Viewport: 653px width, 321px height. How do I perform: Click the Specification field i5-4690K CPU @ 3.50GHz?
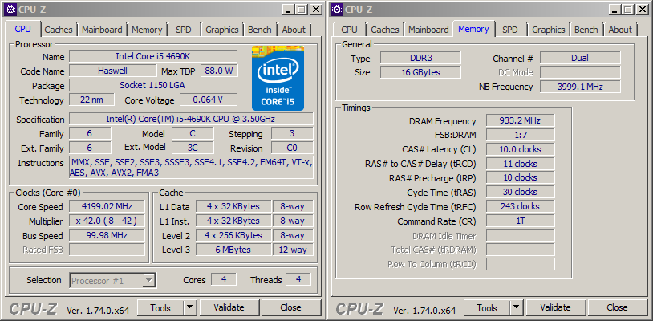(191, 119)
